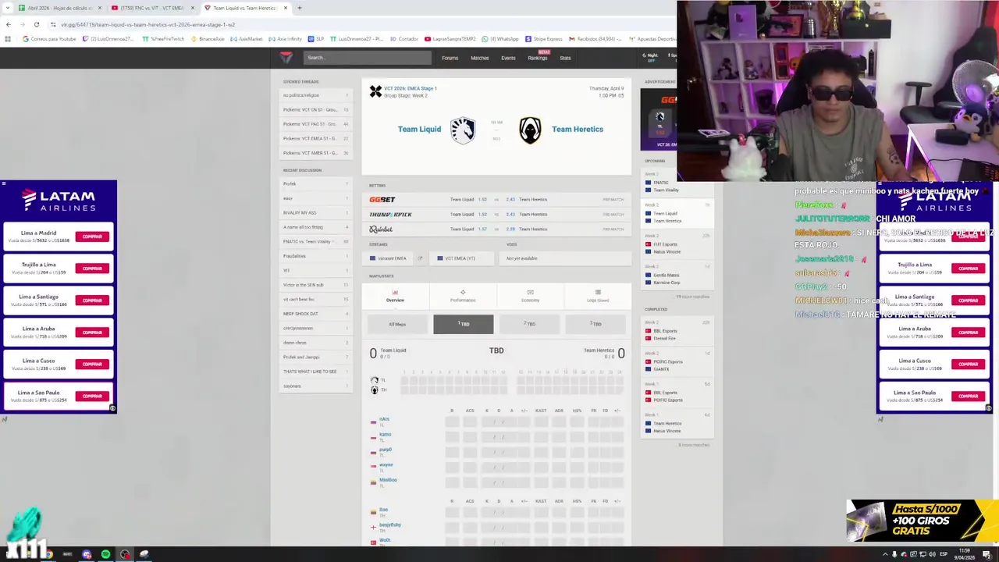Open the GGBET betting logo row

(496, 200)
